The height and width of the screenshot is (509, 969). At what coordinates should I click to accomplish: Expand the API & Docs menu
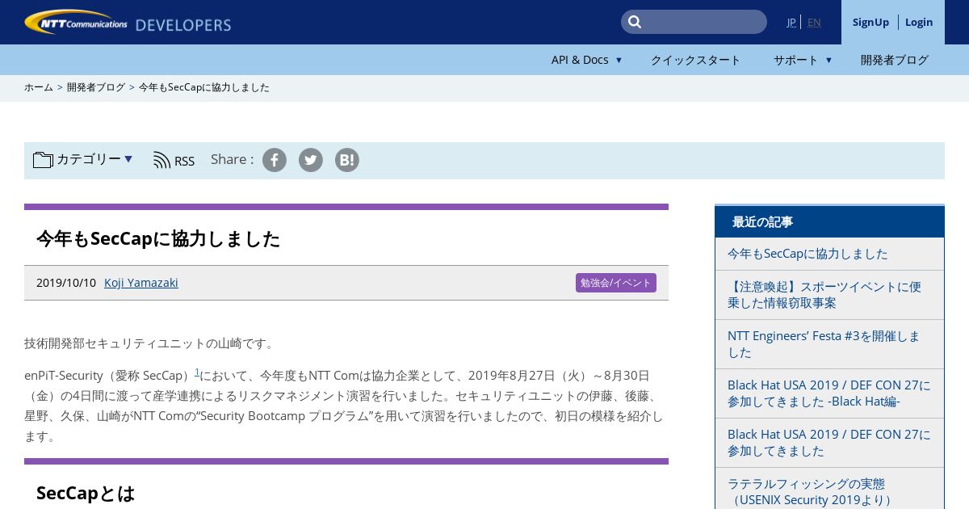587,60
